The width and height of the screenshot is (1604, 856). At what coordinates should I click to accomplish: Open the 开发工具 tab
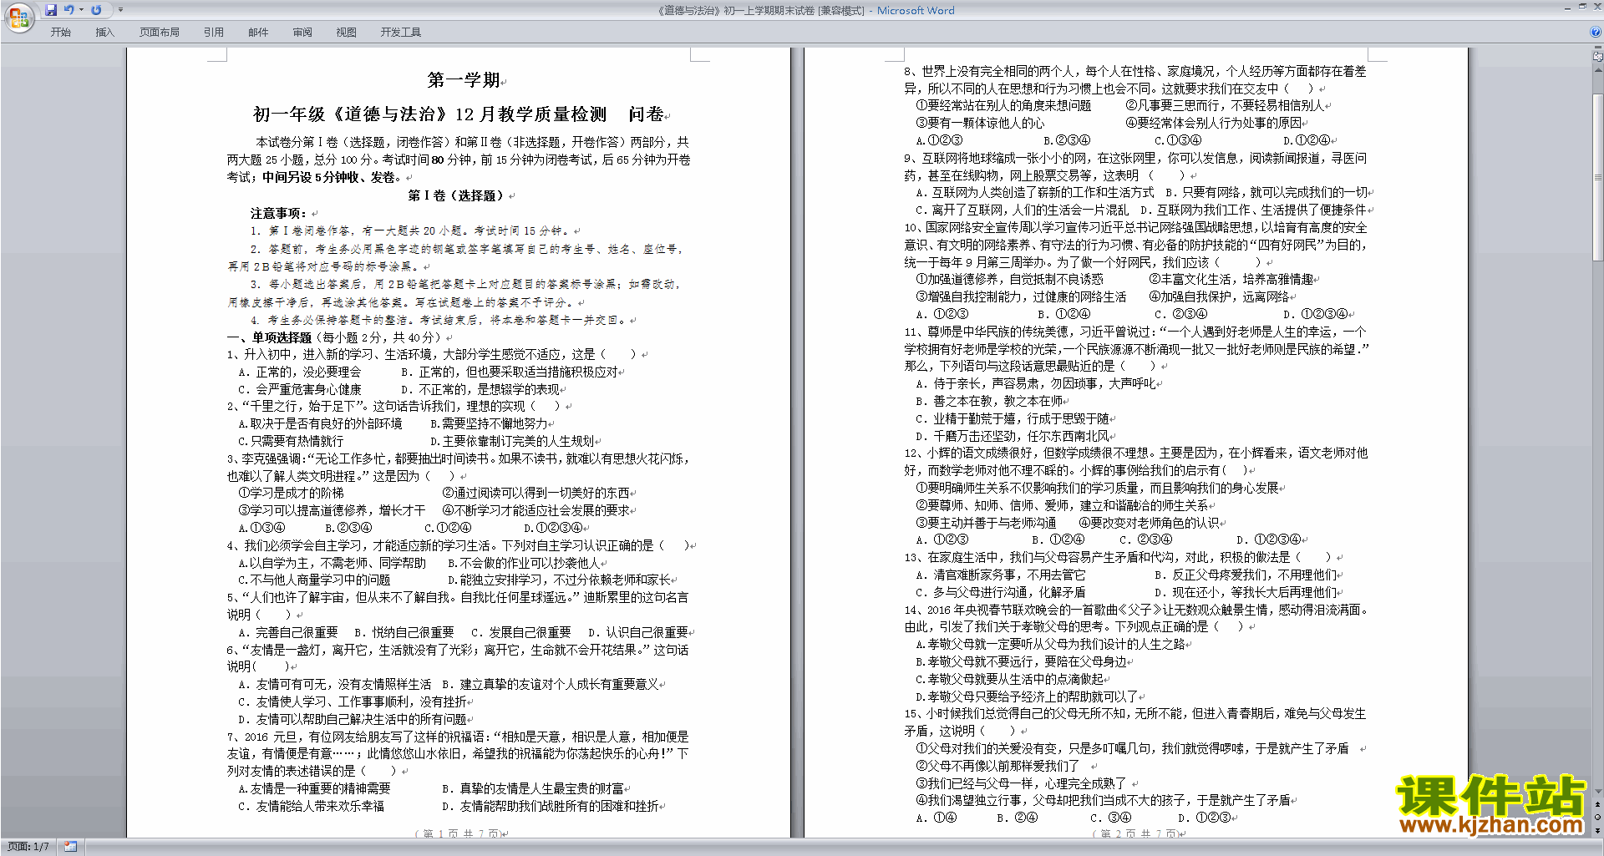point(401,33)
